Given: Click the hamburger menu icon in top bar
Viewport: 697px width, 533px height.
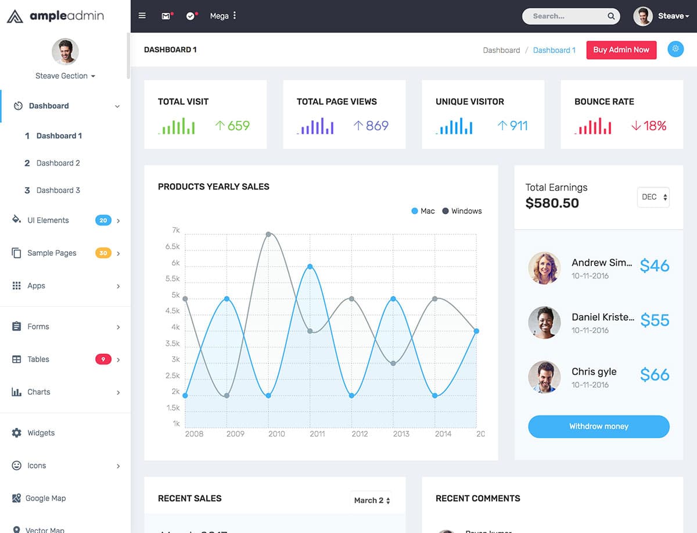Looking at the screenshot, I should coord(142,16).
